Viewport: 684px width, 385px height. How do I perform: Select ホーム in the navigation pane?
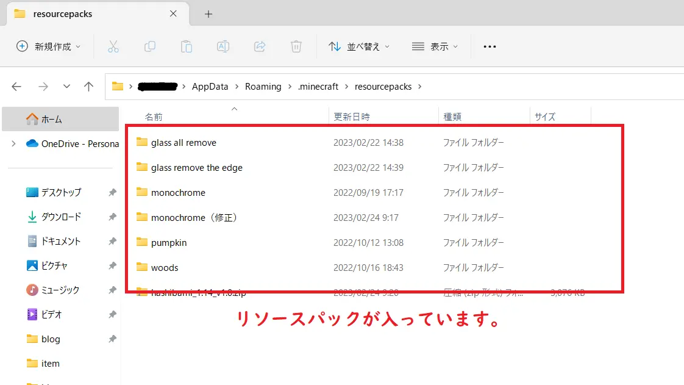tap(52, 120)
